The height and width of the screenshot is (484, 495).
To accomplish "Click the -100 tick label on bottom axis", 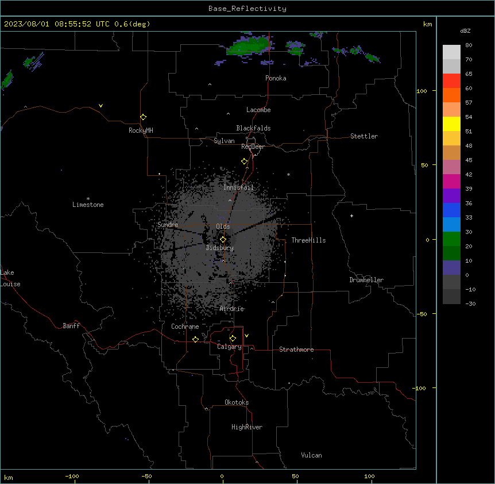I will click(x=72, y=476).
